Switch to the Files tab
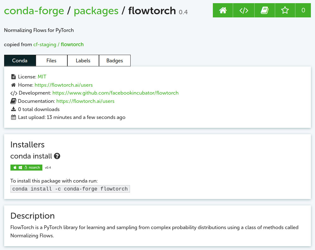The height and width of the screenshot is (250, 315). pos(51,60)
